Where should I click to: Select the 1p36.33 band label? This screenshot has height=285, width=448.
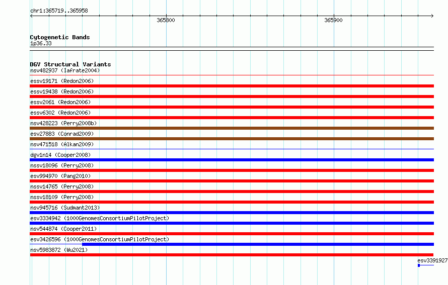pos(41,43)
